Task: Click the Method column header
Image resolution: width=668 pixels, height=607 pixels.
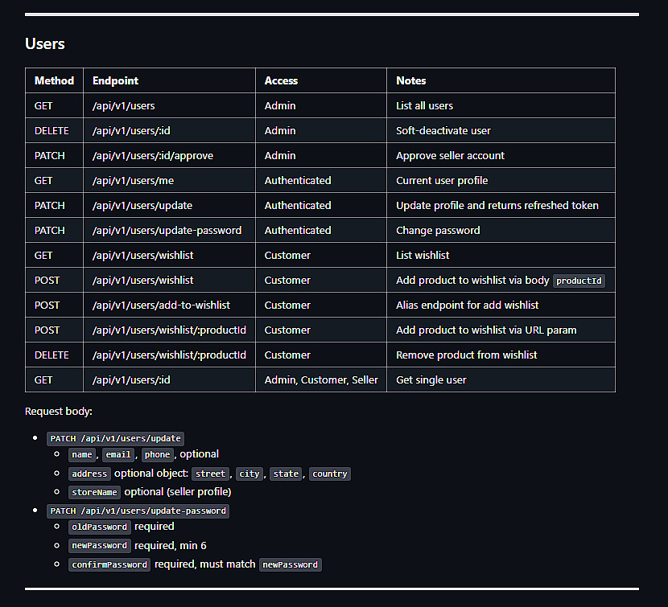Action: coord(54,80)
